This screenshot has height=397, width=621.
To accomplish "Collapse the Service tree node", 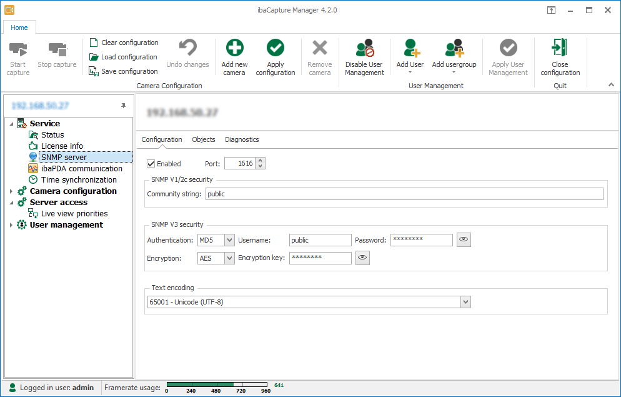I will tap(11, 124).
